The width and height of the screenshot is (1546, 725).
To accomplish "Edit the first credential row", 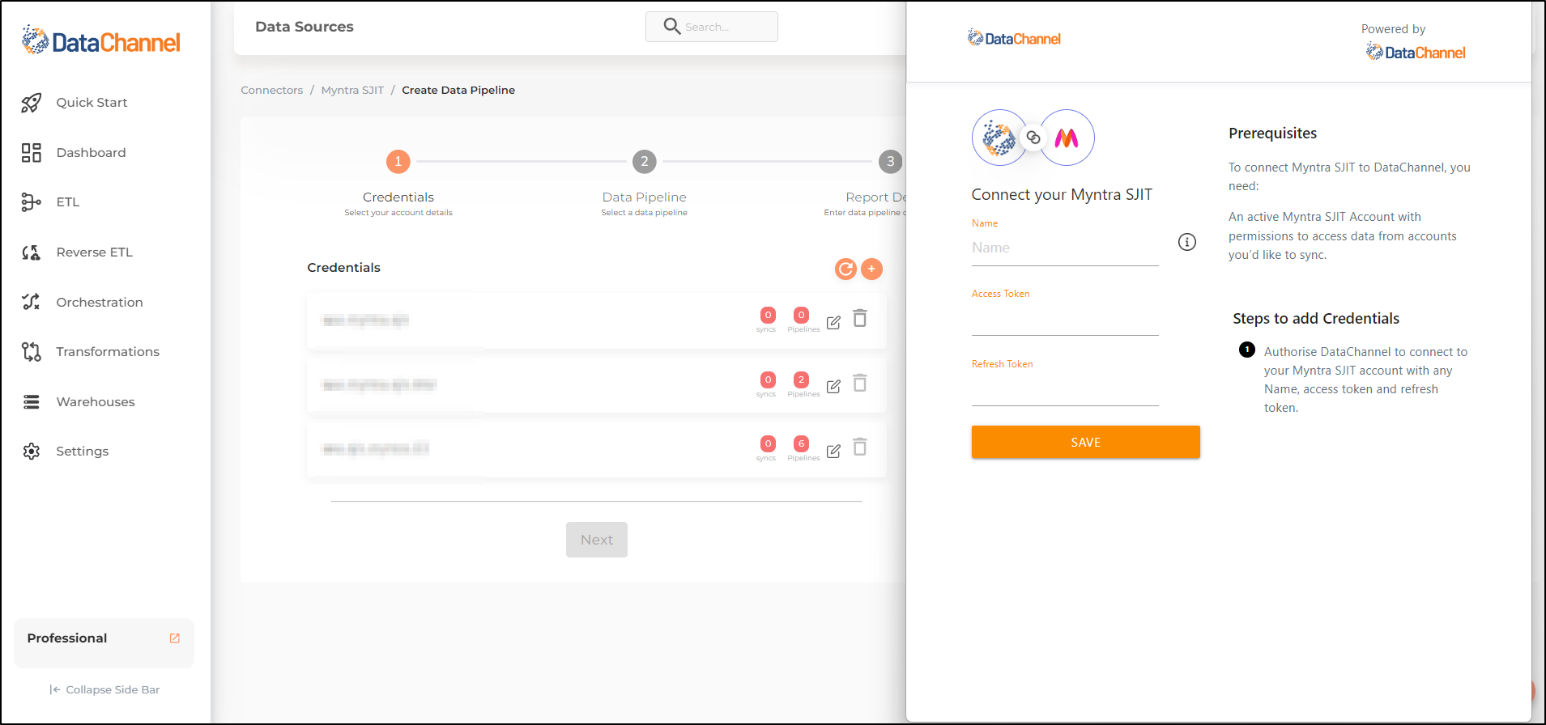I will click(833, 323).
